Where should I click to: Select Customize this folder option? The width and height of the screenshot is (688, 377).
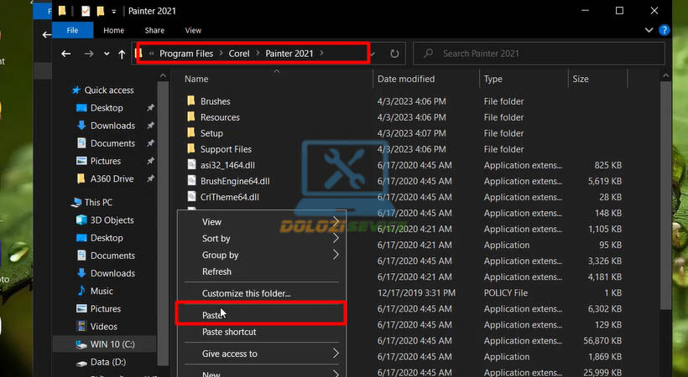[246, 293]
